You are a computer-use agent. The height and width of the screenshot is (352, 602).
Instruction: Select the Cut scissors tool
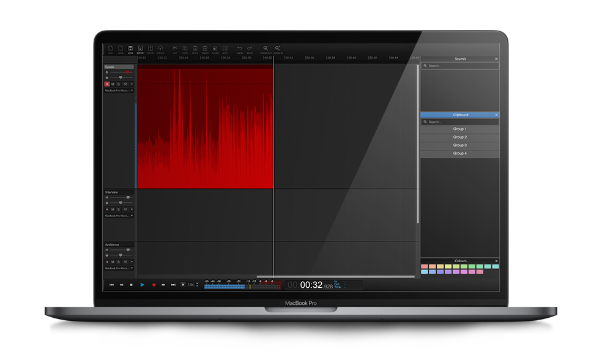tap(175, 48)
